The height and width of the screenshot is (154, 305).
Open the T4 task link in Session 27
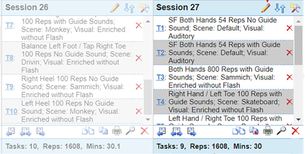pyautogui.click(x=160, y=102)
